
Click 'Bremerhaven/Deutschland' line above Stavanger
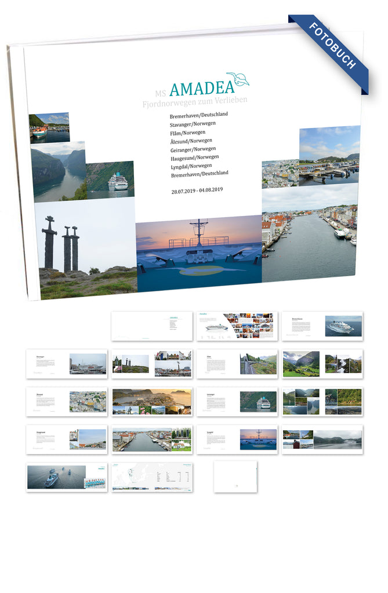(x=198, y=115)
